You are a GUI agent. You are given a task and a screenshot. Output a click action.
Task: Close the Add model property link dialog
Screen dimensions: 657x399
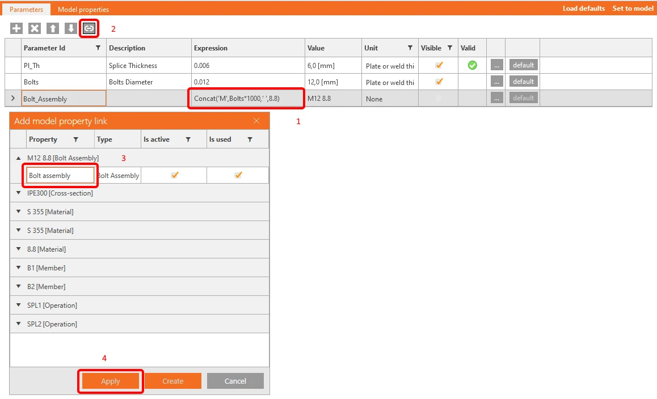256,121
